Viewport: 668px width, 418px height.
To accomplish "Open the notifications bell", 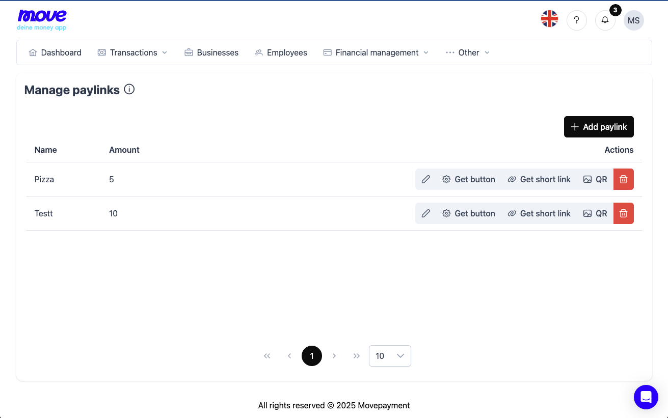I will coord(605,20).
